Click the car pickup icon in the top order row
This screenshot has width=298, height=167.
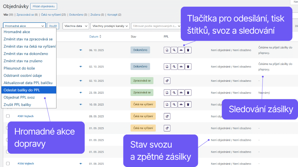click(181, 50)
